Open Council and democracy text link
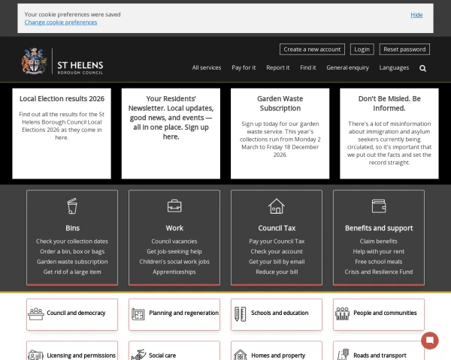 76,313
